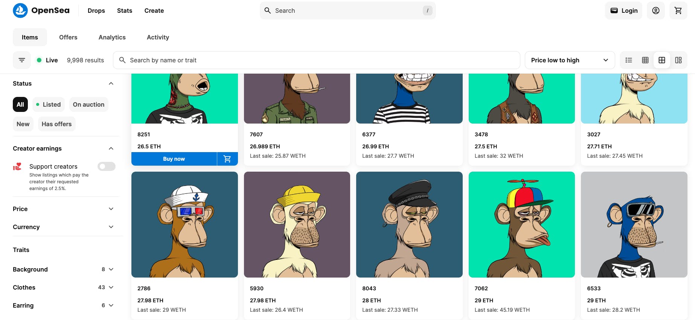695x320 pixels.
Task: Click the Traits section heading
Action: point(21,250)
